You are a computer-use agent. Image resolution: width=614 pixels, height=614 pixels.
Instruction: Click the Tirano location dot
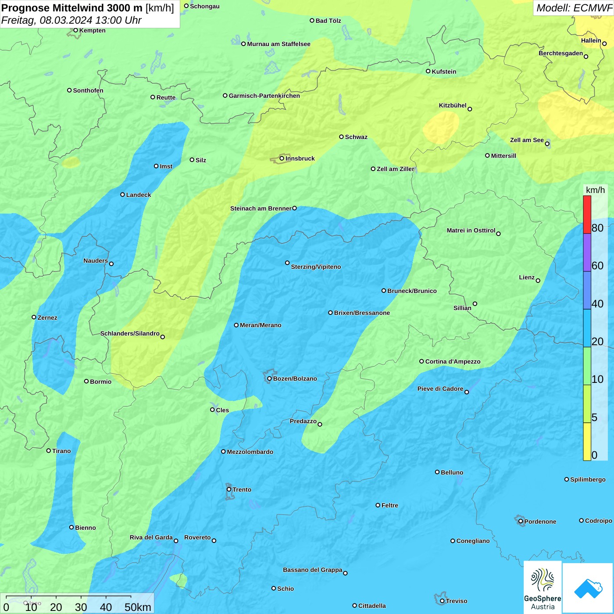tap(49, 450)
